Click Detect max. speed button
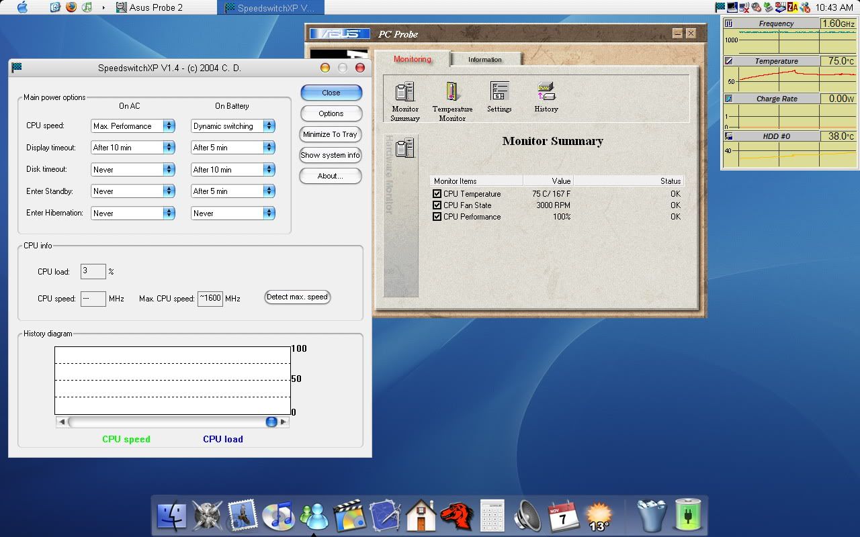The width and height of the screenshot is (860, 537). 298,297
